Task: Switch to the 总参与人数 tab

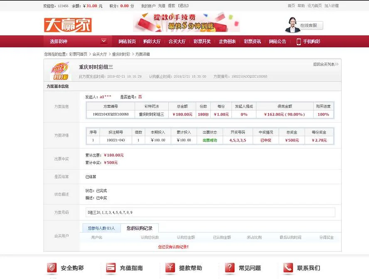Action: click(101, 228)
